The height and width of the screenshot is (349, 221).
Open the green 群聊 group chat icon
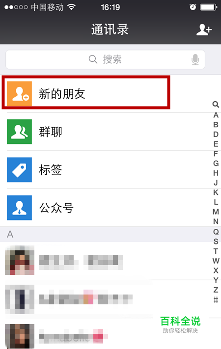(x=19, y=132)
